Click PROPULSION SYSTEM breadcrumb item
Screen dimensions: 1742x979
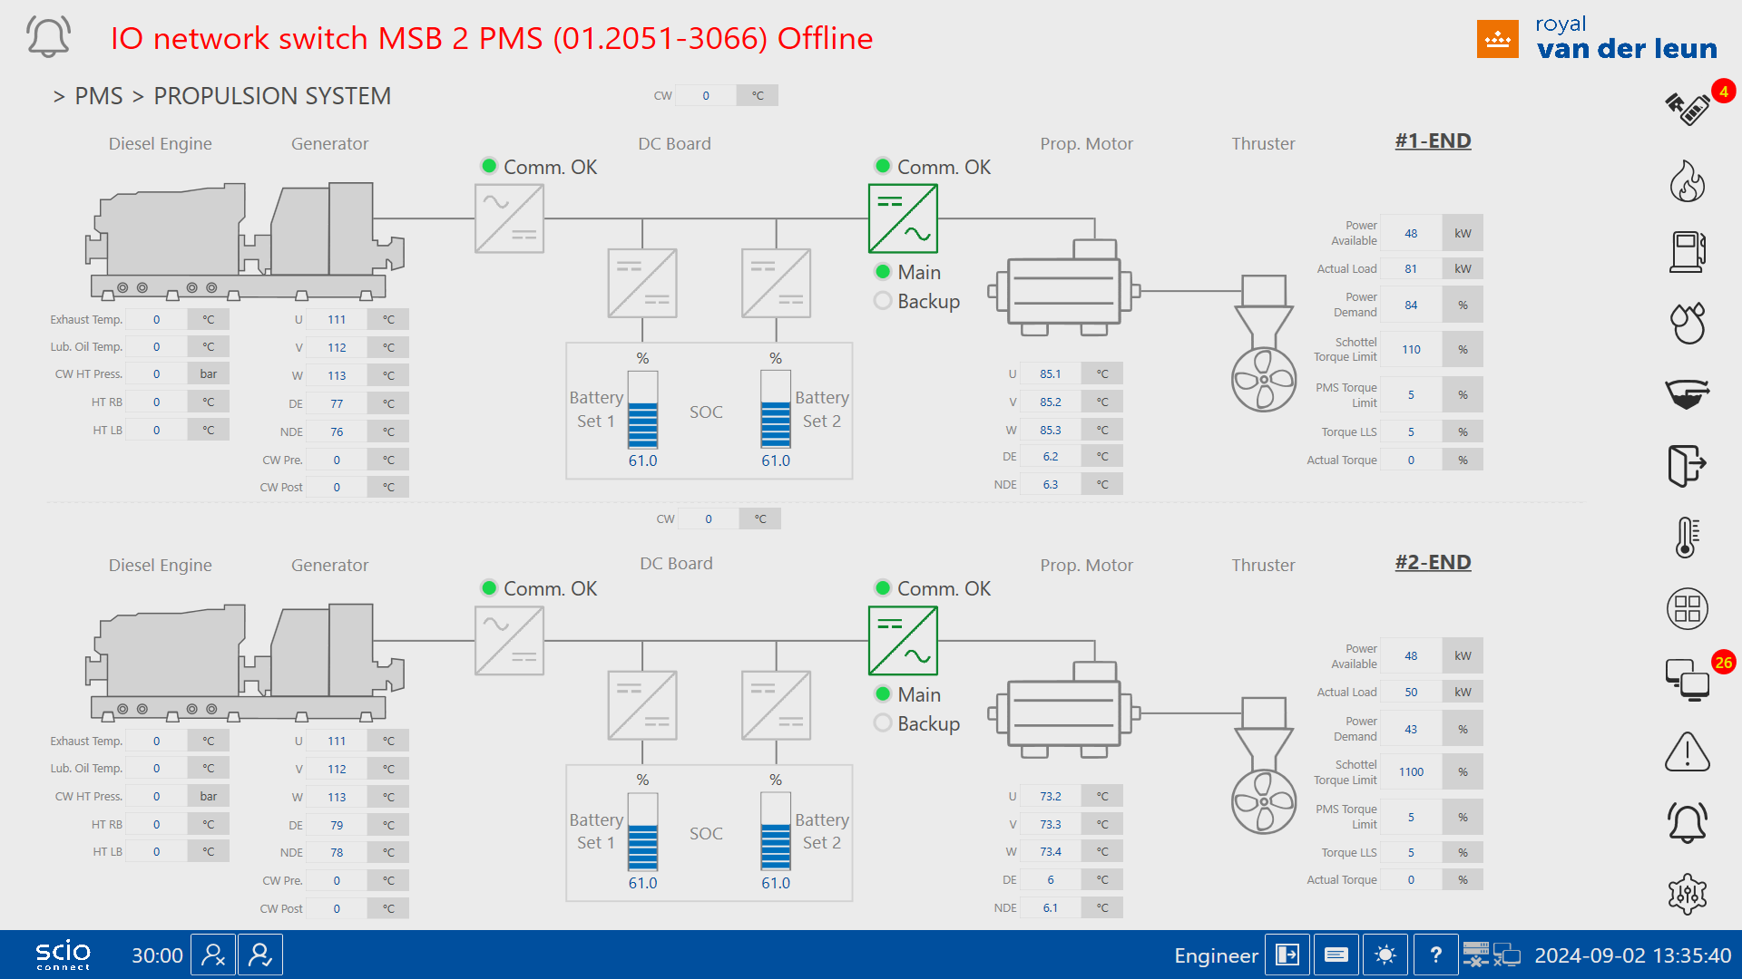click(271, 96)
